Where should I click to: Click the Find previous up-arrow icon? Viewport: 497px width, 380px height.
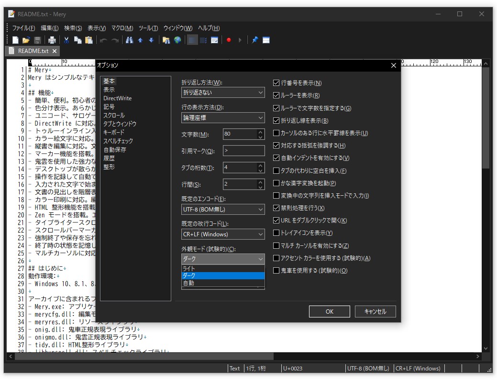141,40
